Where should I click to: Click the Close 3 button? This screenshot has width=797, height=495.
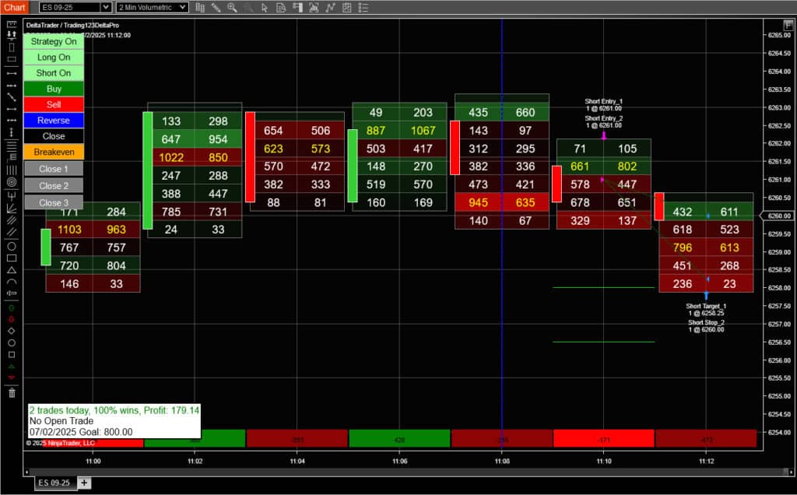(54, 202)
